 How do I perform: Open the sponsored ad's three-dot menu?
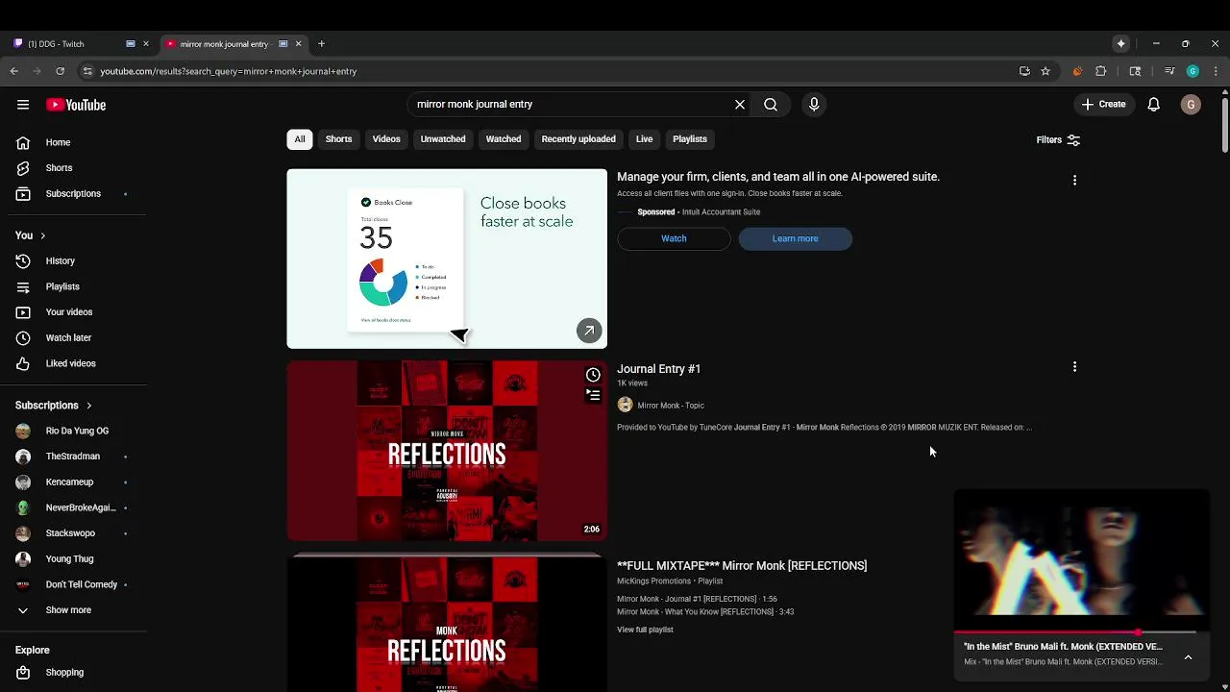(1074, 180)
